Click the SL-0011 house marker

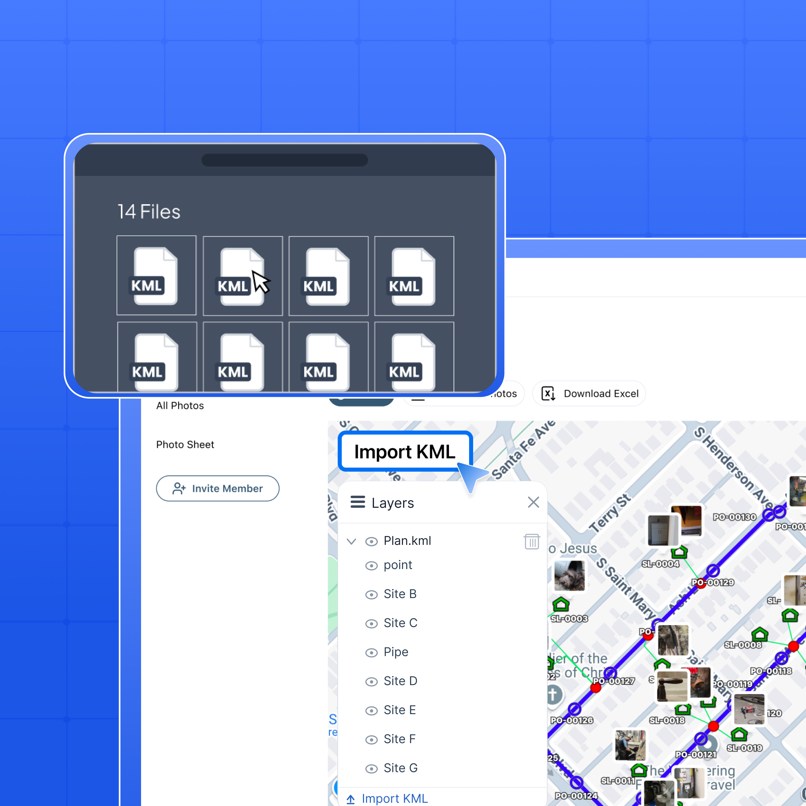pyautogui.click(x=639, y=770)
